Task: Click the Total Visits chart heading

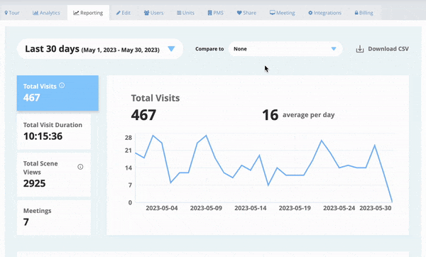Action: [155, 98]
